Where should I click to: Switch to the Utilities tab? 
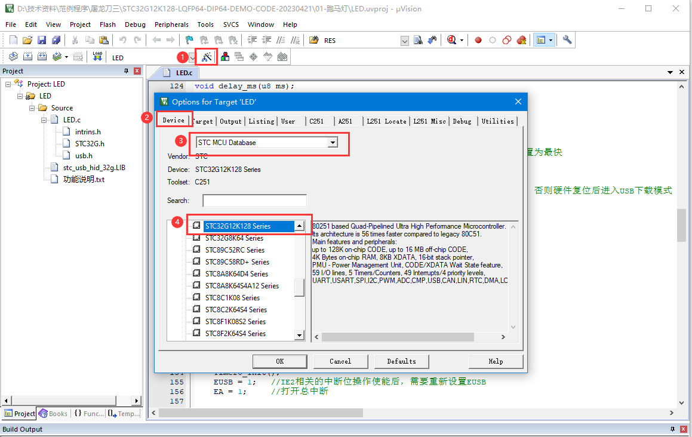coord(497,121)
